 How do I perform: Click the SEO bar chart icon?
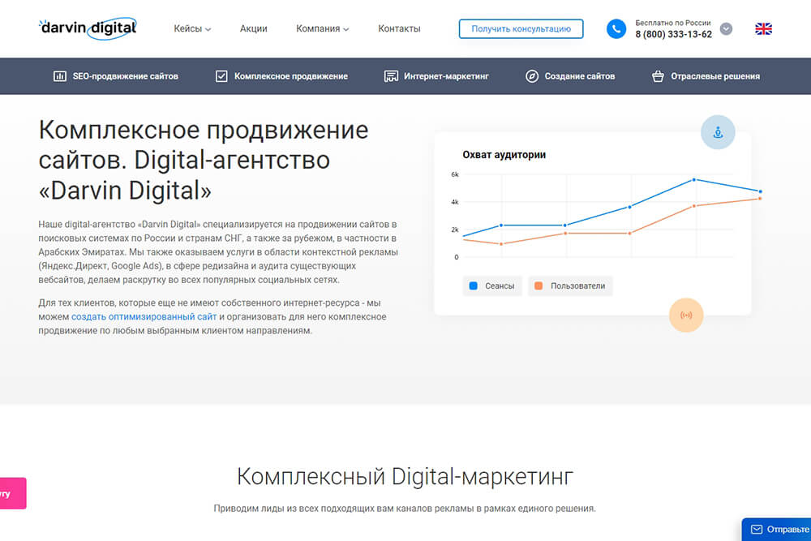coord(60,76)
